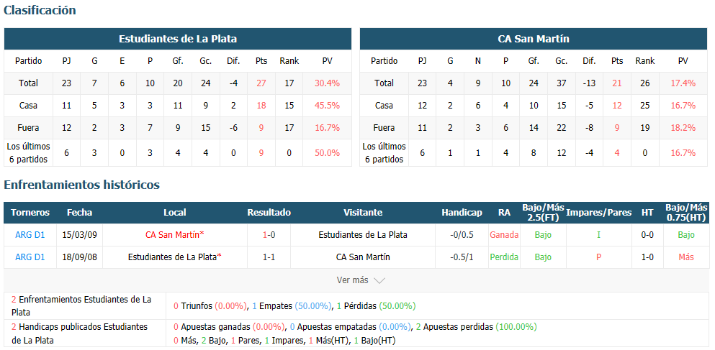This screenshot has width=715, height=350.
Task: Click the CA San Martín visitor name
Action: tap(363, 257)
